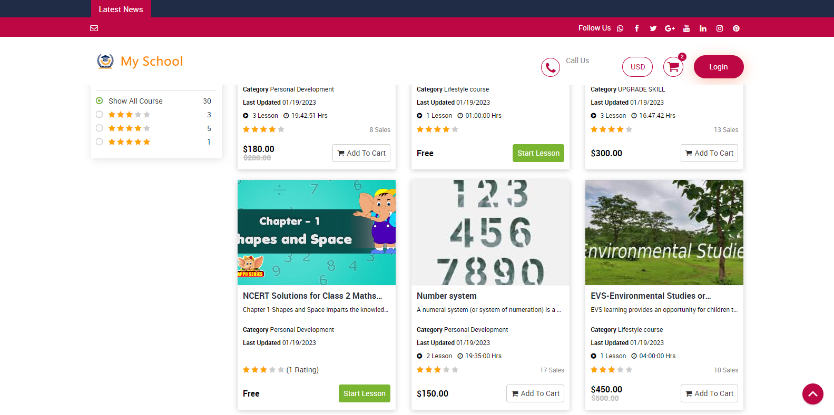834x415 pixels.
Task: Click the Call Us phone icon
Action: pos(550,67)
